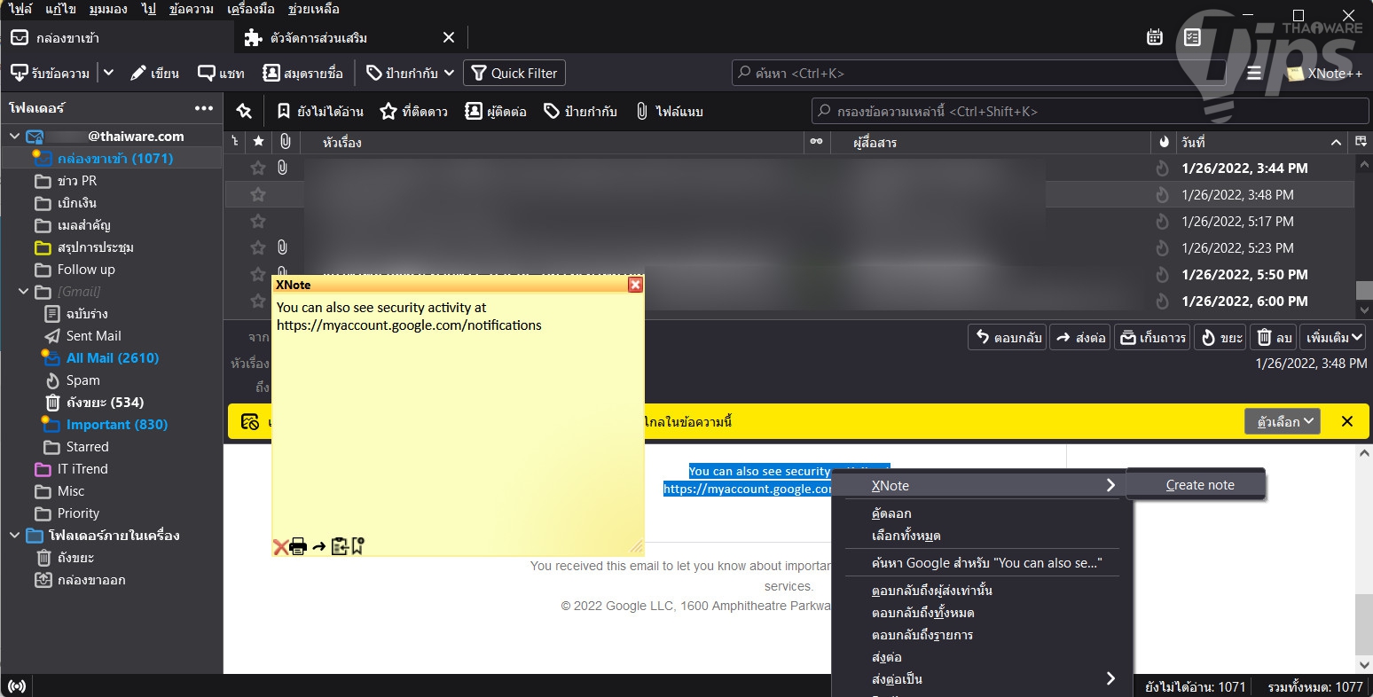The height and width of the screenshot is (697, 1373).
Task: Sort messages by thread column icon
Action: (235, 142)
